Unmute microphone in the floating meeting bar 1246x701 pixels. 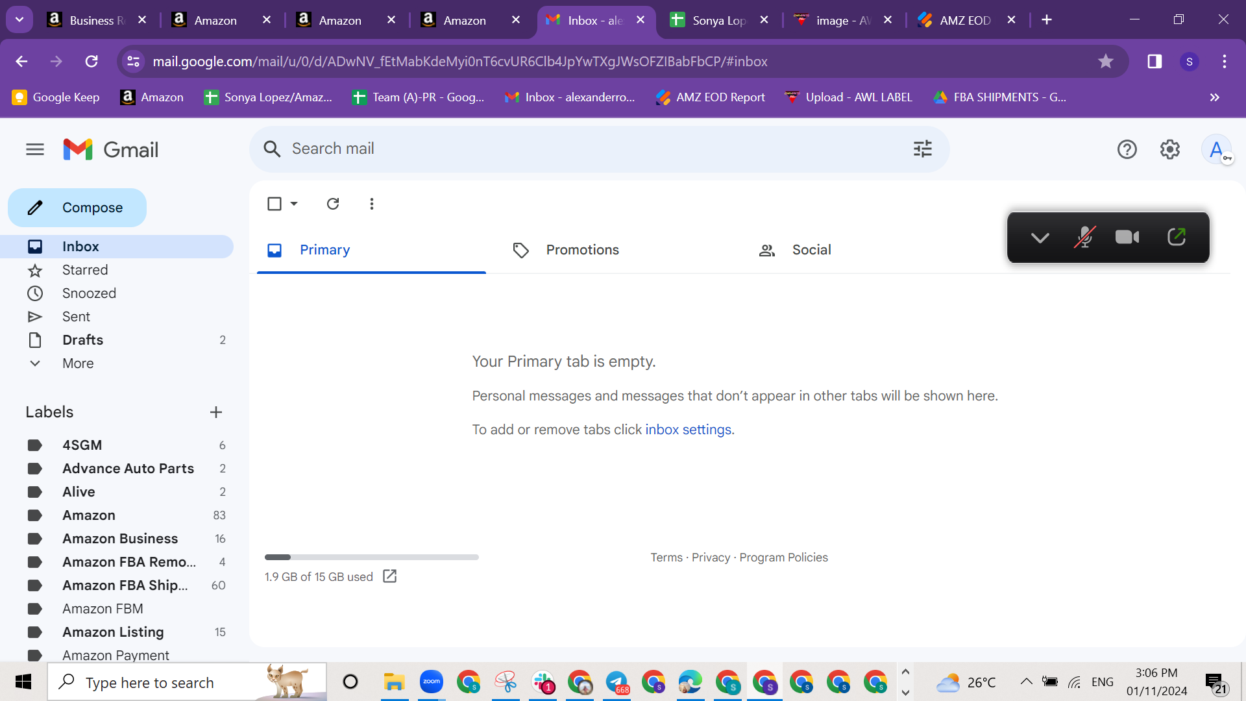point(1084,237)
